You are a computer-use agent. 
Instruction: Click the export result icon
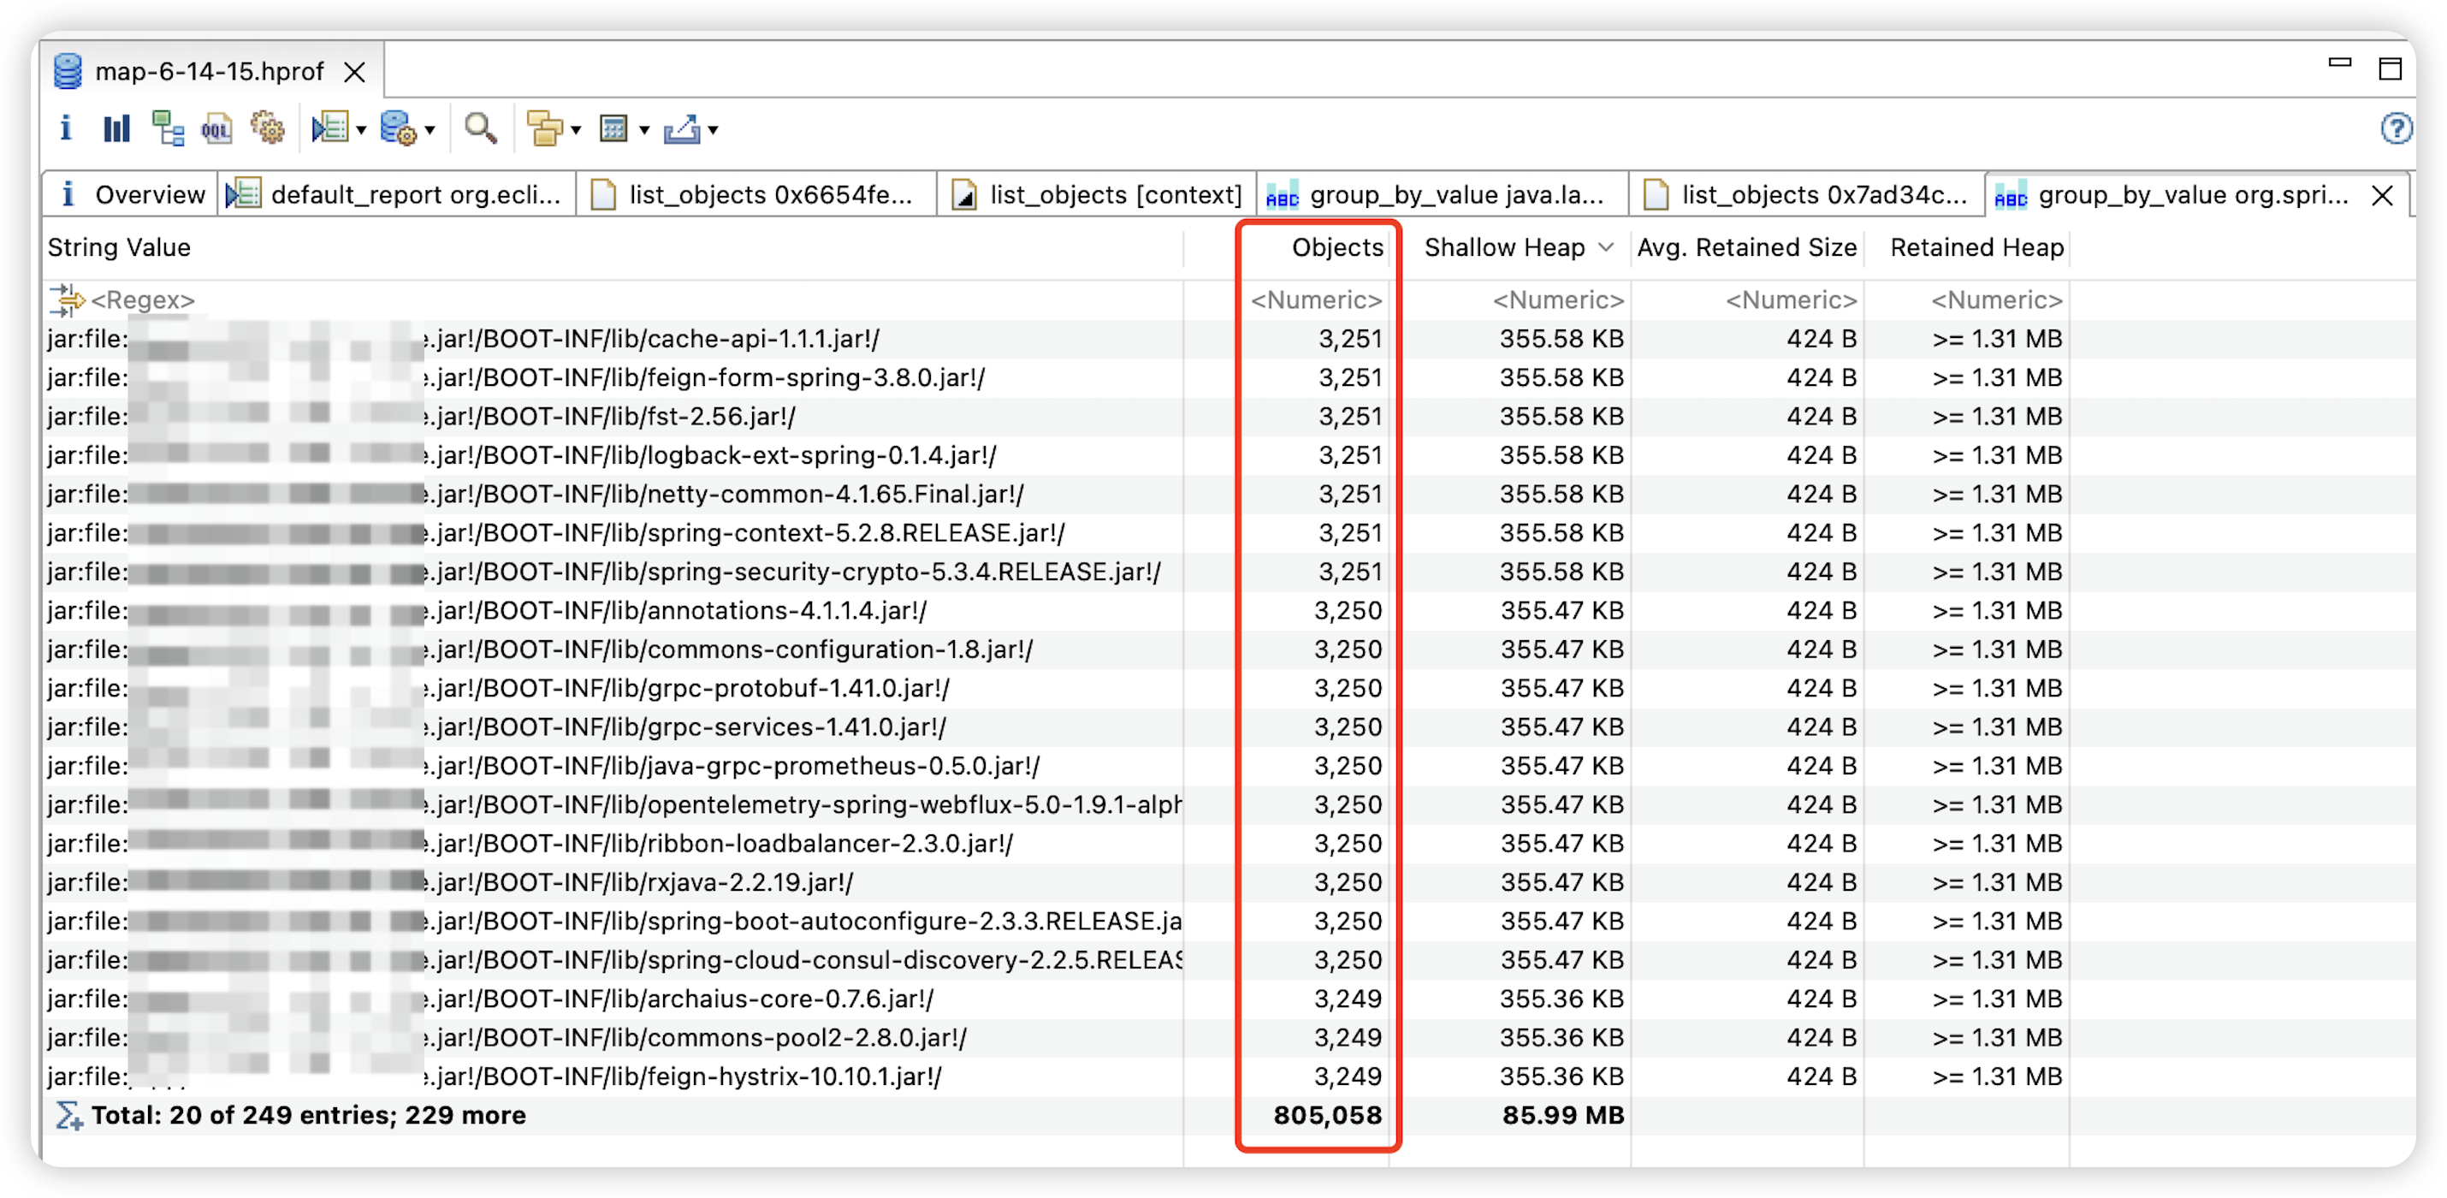coord(682,128)
